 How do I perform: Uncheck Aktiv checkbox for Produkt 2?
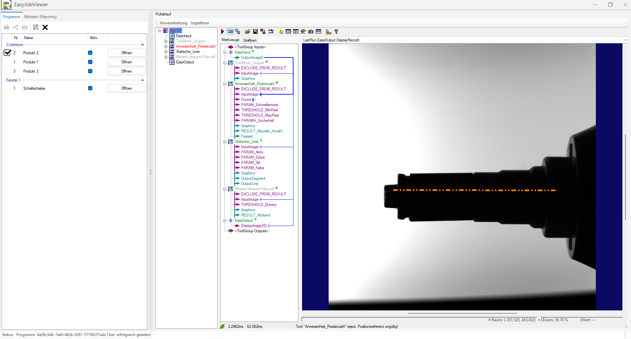click(90, 53)
